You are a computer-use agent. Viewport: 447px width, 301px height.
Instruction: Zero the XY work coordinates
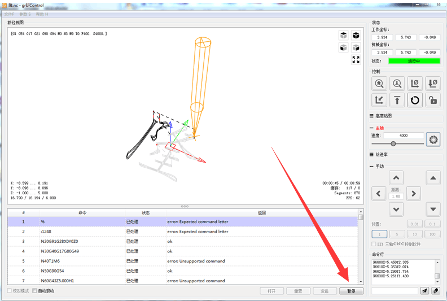tap(415, 84)
